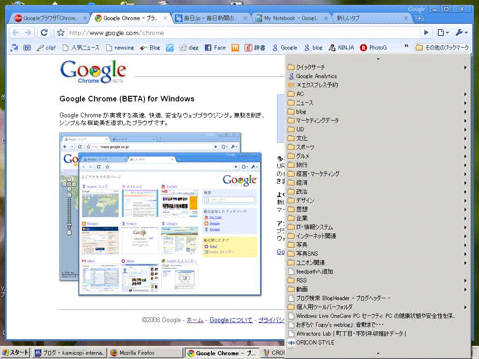Open the 辞書 dictionary bookmark
The height and width of the screenshot is (359, 479).
(255, 48)
